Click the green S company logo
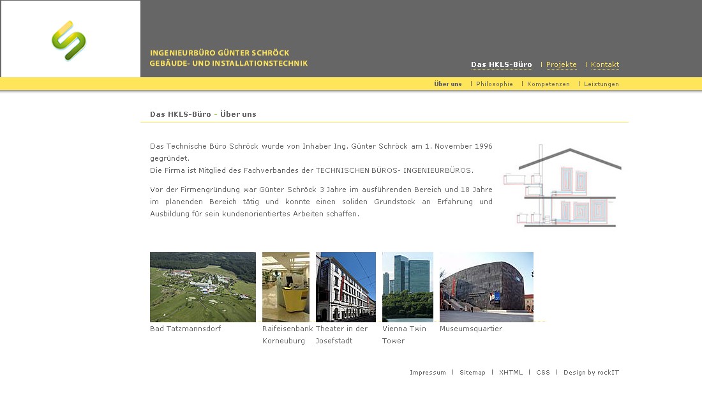Viewport: 702px width, 395px height. tap(69, 40)
